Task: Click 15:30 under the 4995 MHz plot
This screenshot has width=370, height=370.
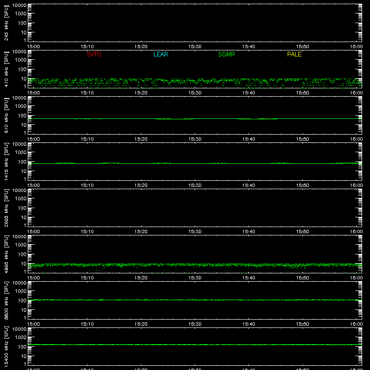Action: [195, 278]
